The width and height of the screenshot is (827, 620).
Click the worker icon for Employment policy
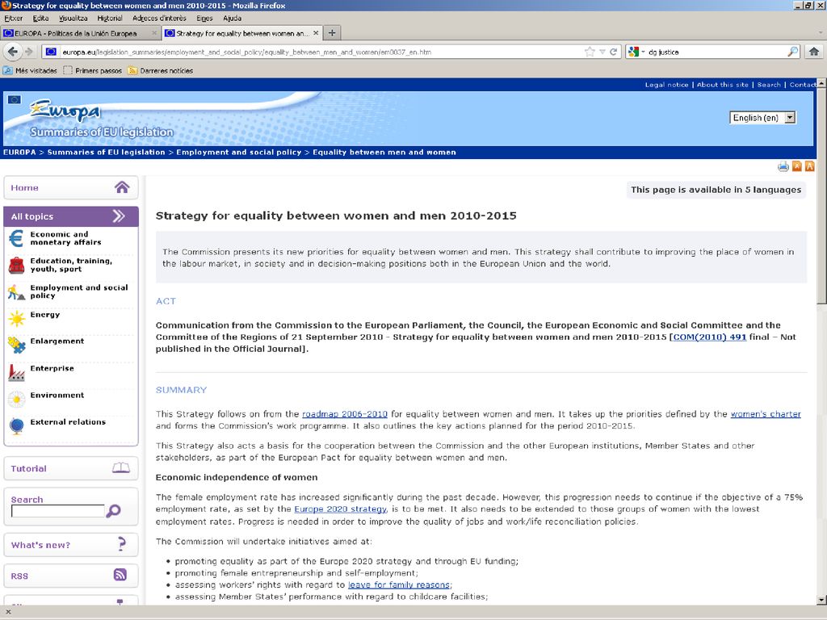coord(16,292)
